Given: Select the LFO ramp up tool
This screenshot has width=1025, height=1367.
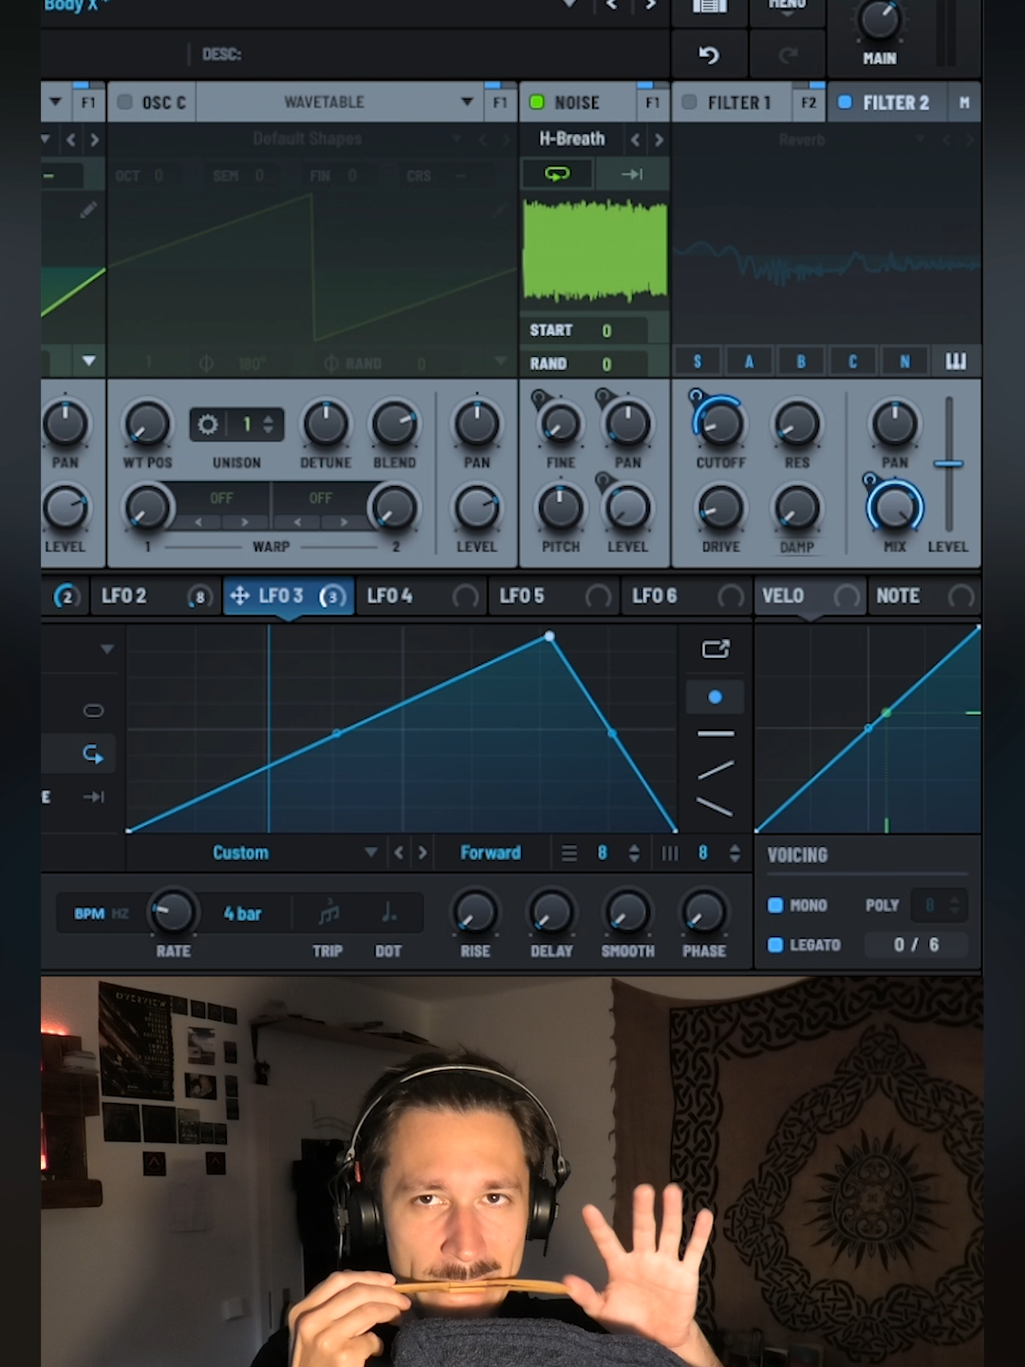Looking at the screenshot, I should pyautogui.click(x=716, y=770).
